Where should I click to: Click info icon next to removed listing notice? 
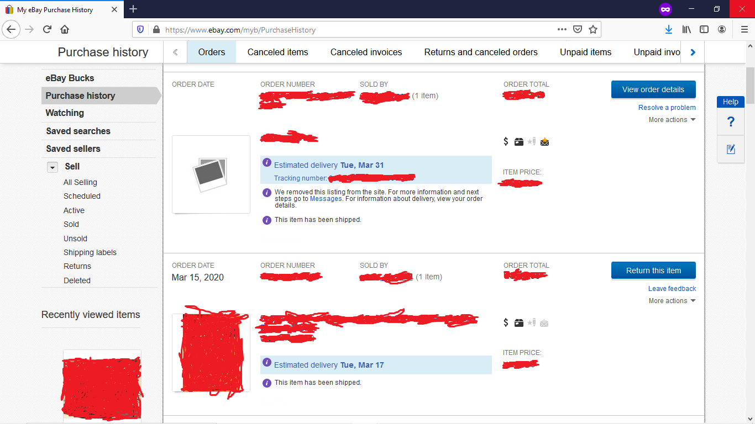(x=266, y=193)
